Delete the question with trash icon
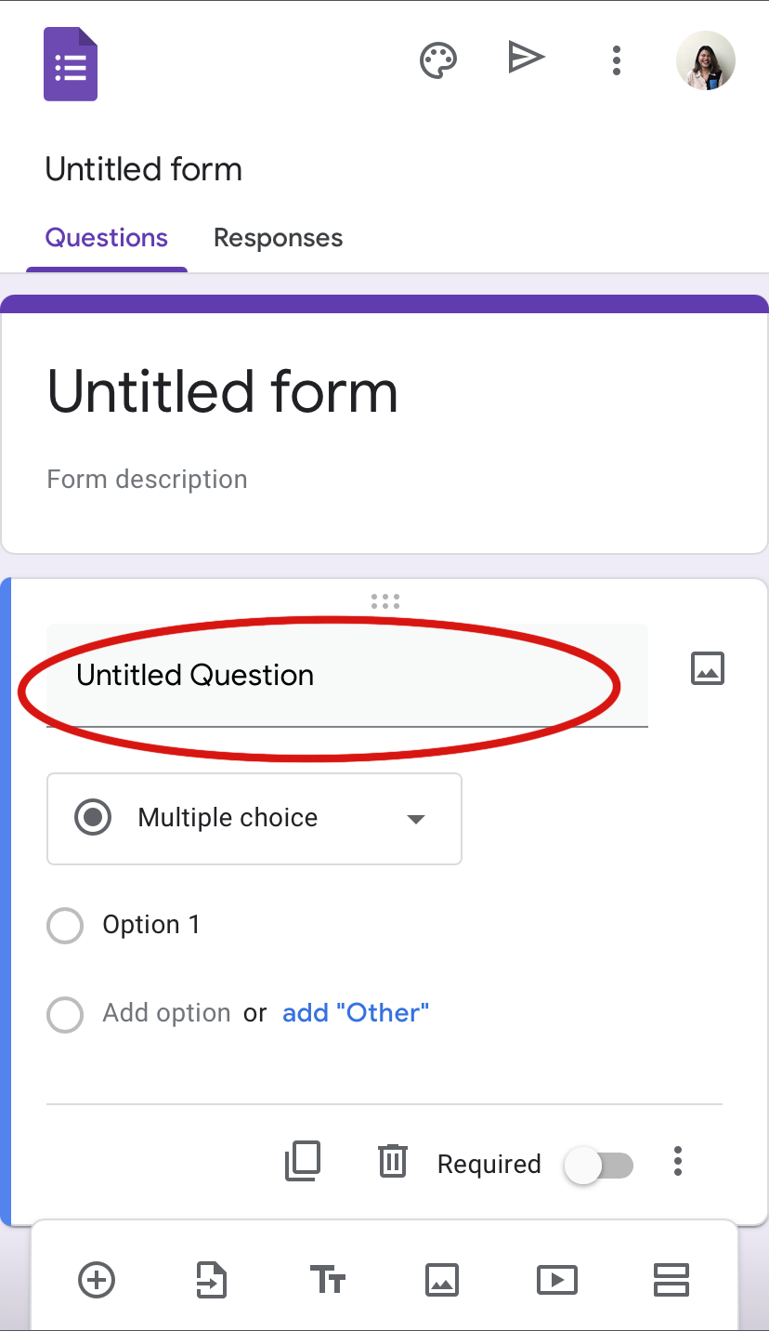The width and height of the screenshot is (769, 1331). point(393,1162)
